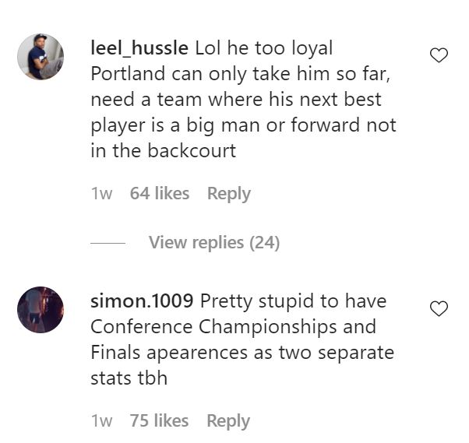Click the dash line beside View replies
The height and width of the screenshot is (443, 469).
point(108,243)
